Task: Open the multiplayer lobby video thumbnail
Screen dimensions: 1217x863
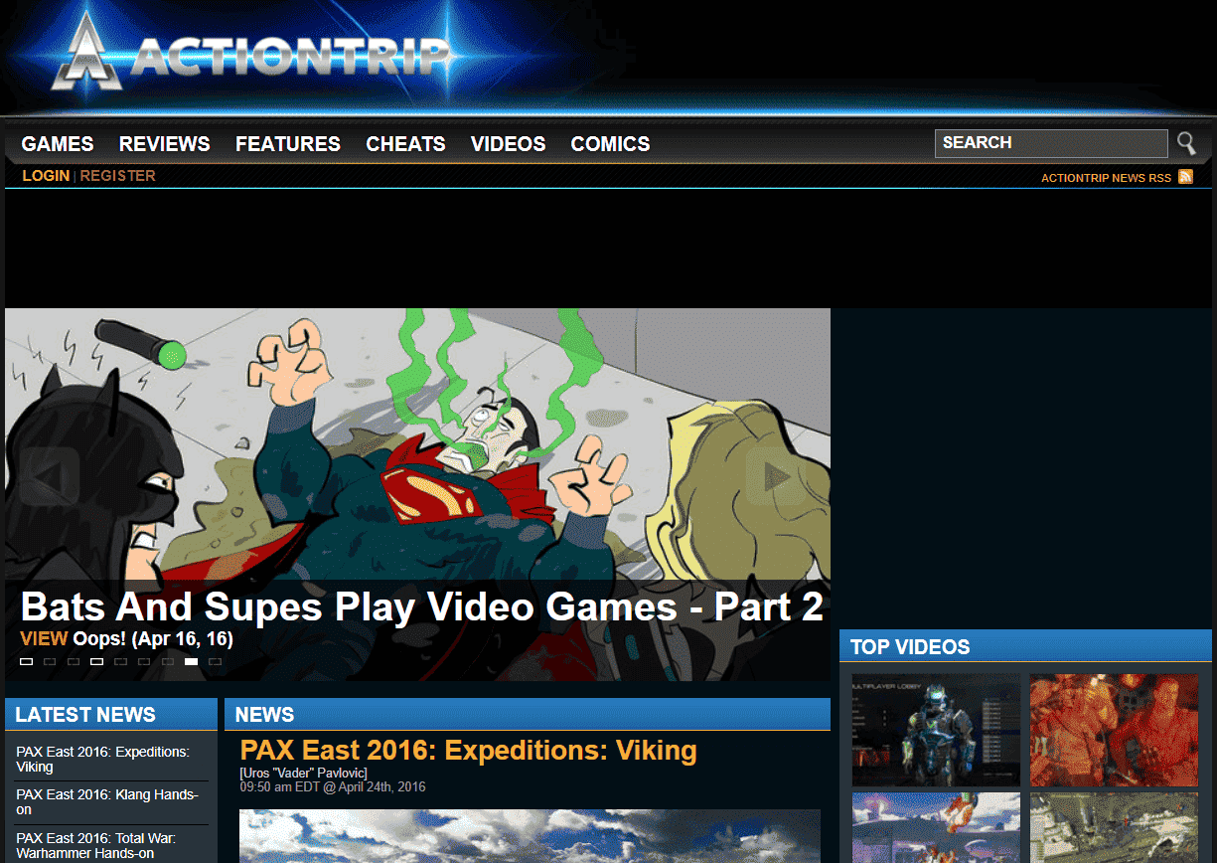Action: [x=936, y=731]
